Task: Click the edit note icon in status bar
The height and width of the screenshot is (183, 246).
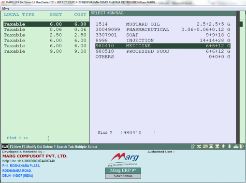Action: (x=193, y=146)
